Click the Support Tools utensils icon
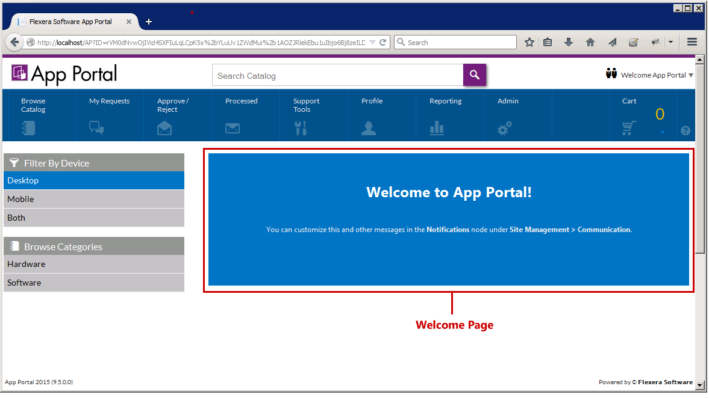This screenshot has width=709, height=398. click(299, 127)
